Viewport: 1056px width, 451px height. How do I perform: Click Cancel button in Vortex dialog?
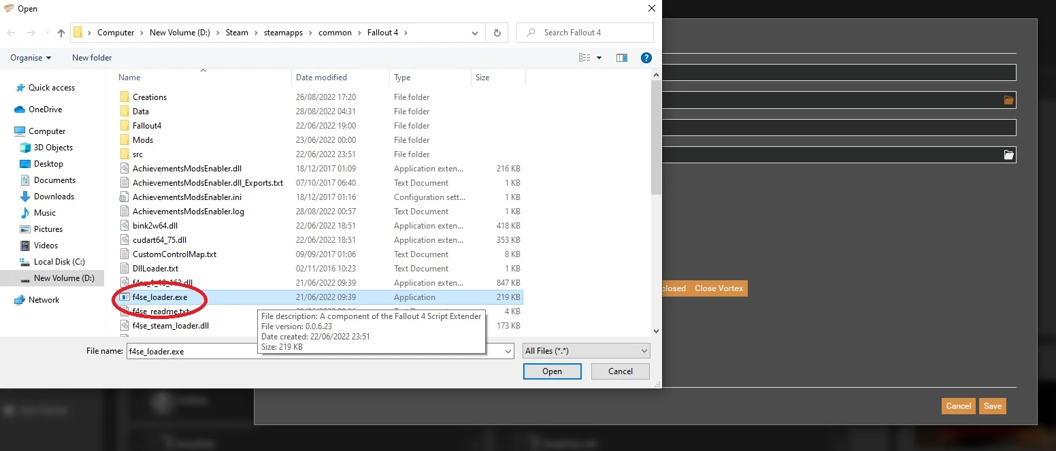959,406
